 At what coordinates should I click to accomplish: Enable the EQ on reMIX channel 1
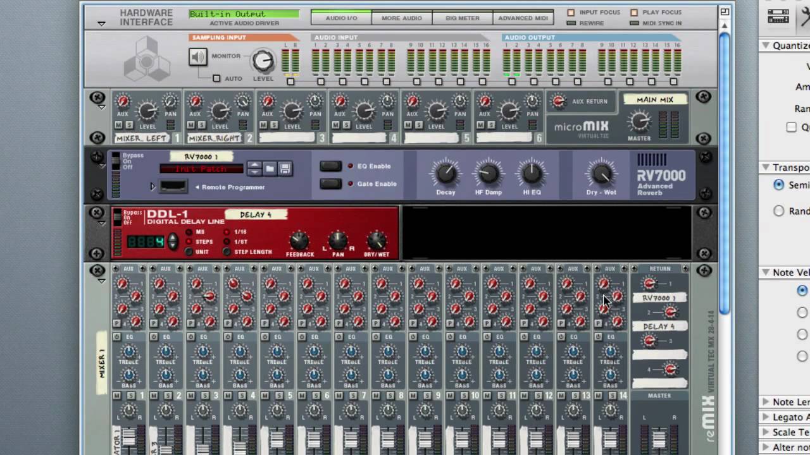point(117,337)
